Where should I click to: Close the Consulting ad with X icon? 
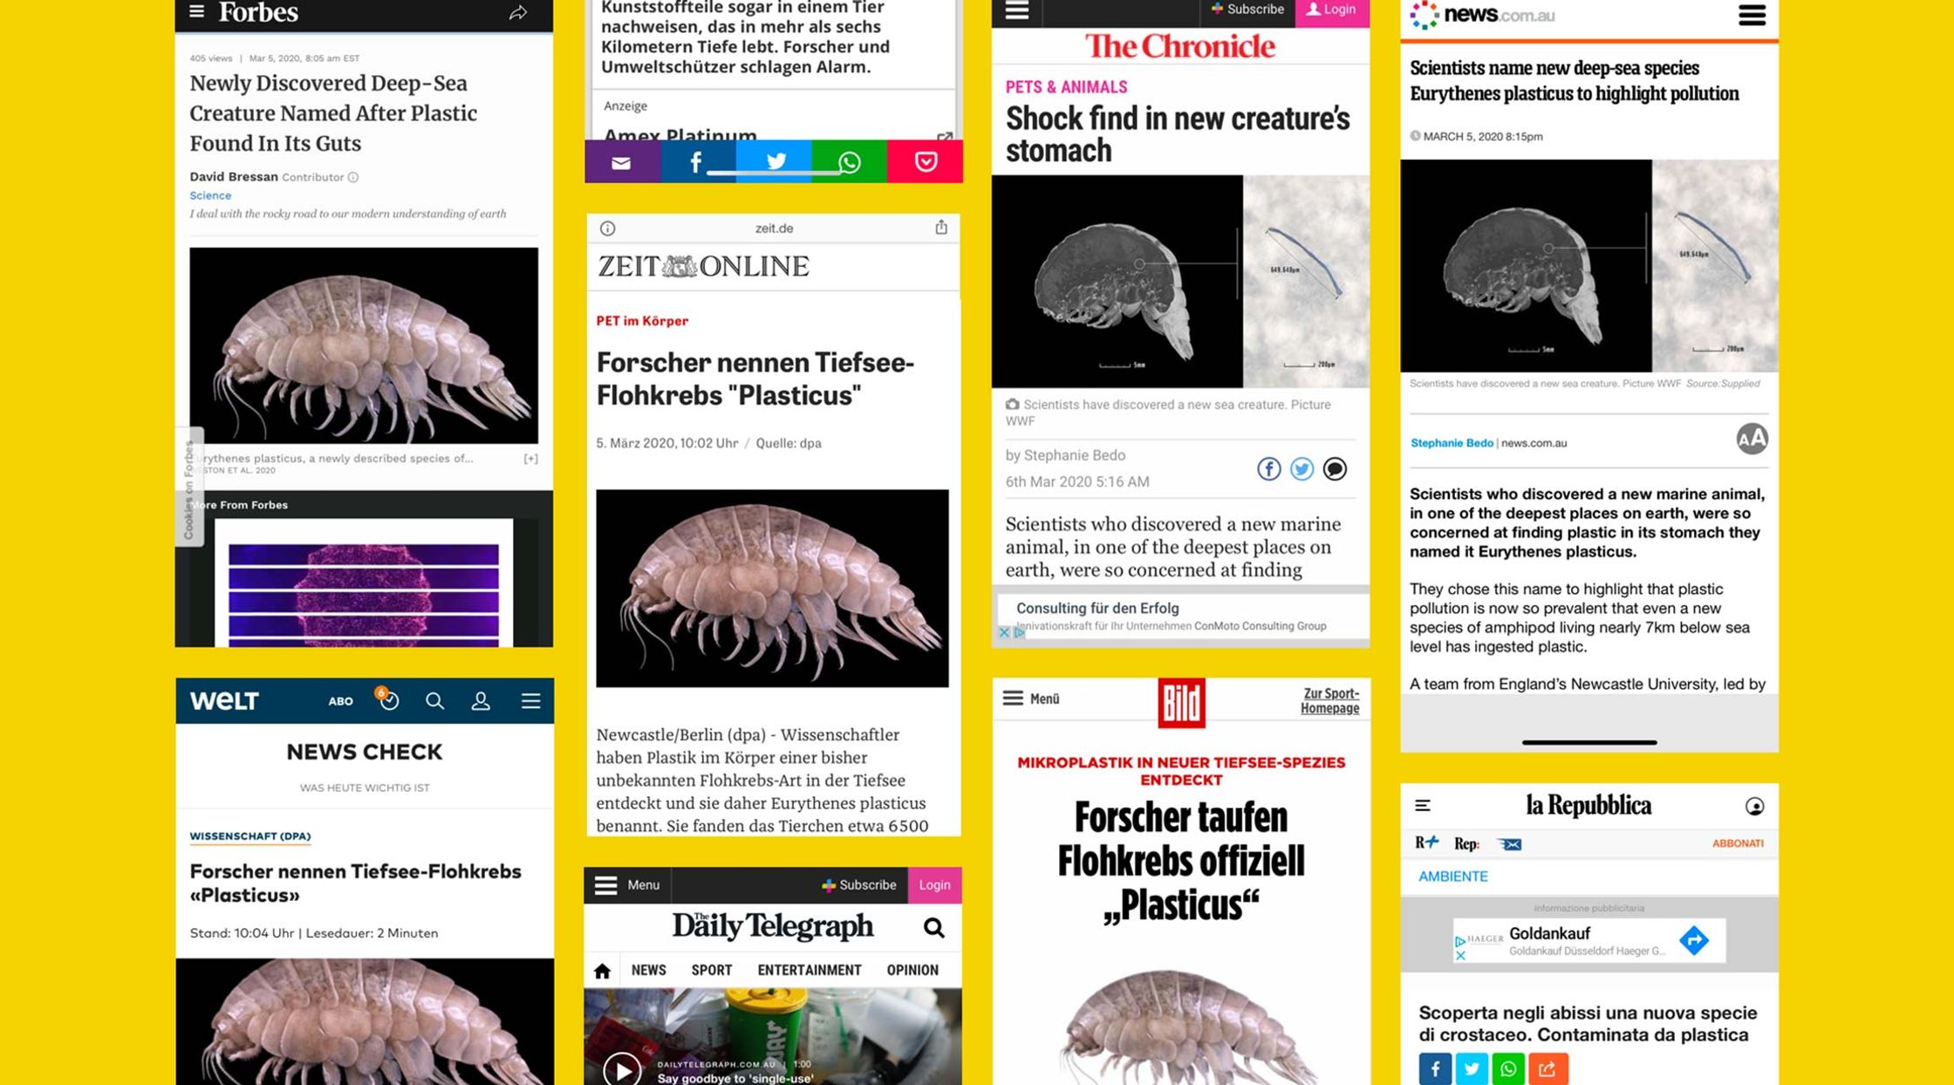click(x=1004, y=632)
